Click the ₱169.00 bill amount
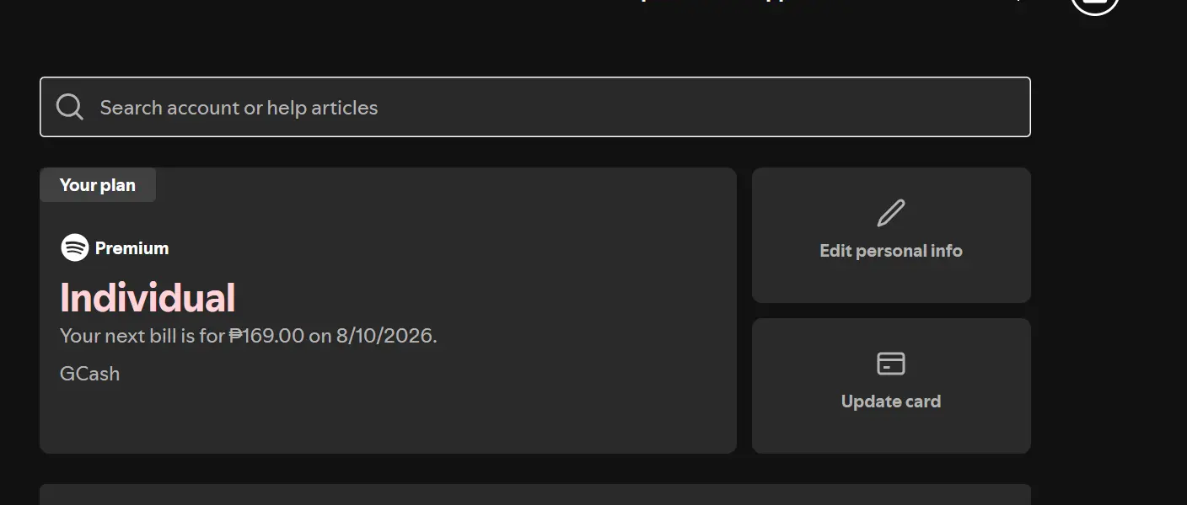 (x=266, y=336)
